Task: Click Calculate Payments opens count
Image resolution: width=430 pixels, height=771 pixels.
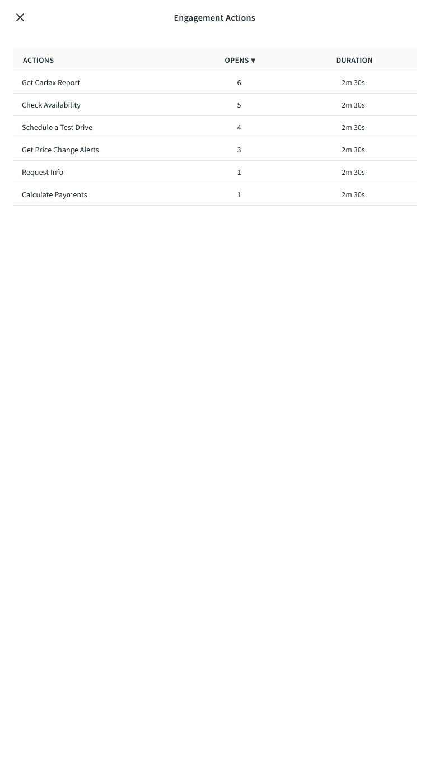Action: (x=239, y=194)
